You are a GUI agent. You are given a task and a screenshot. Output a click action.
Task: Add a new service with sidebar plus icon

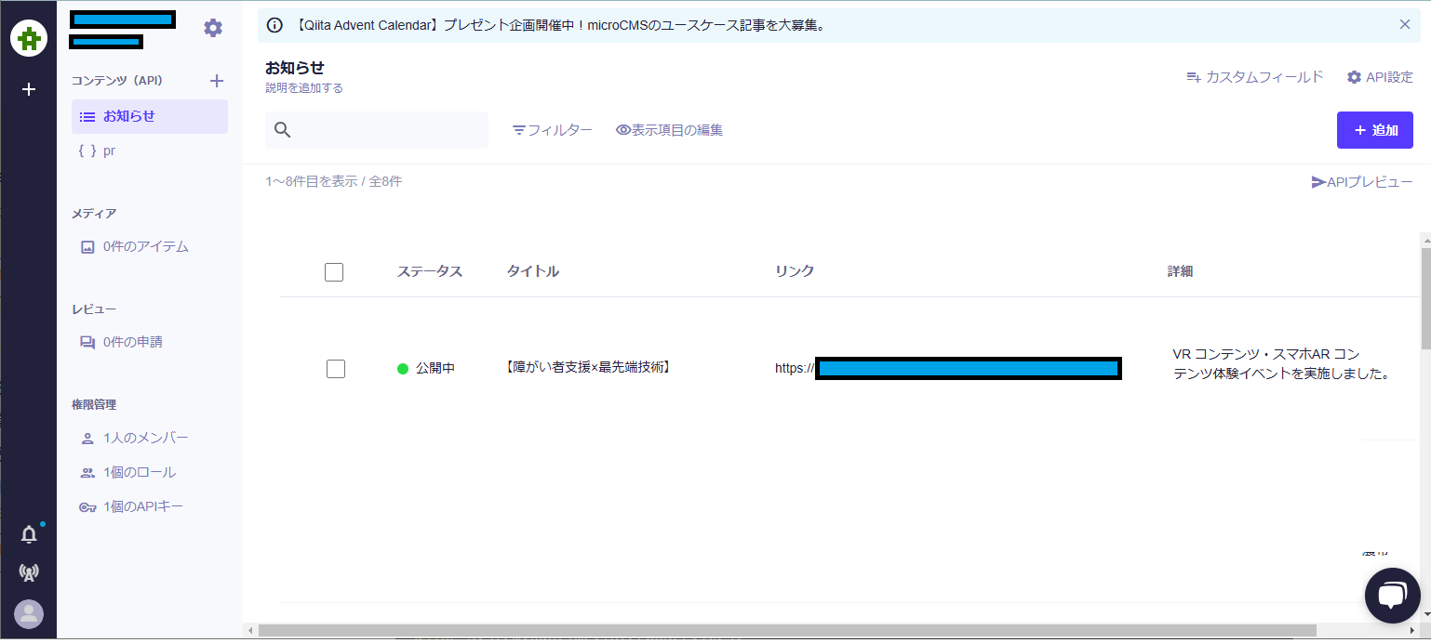tap(29, 89)
